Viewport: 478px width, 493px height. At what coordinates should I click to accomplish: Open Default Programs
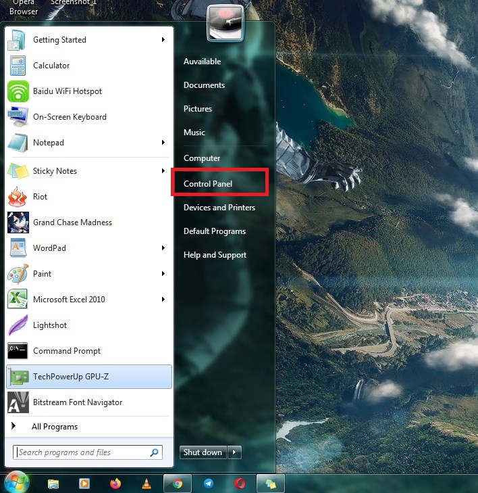[x=215, y=231]
